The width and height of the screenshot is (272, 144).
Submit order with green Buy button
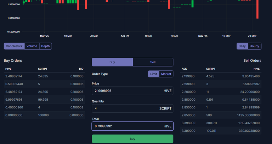[x=132, y=139]
